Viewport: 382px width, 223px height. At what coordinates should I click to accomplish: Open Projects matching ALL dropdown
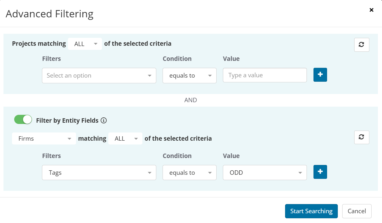(85, 44)
